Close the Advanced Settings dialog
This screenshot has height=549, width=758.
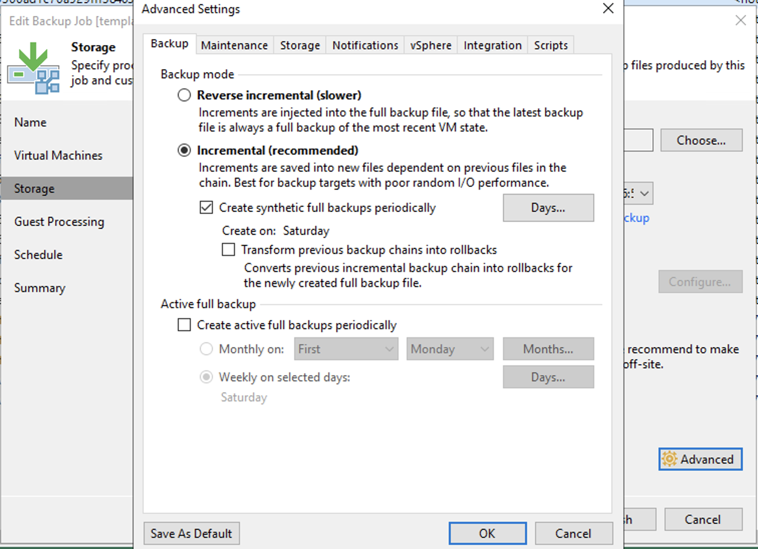pyautogui.click(x=608, y=9)
